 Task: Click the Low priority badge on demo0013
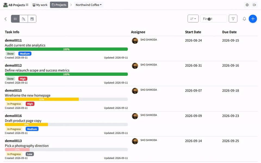30,154
